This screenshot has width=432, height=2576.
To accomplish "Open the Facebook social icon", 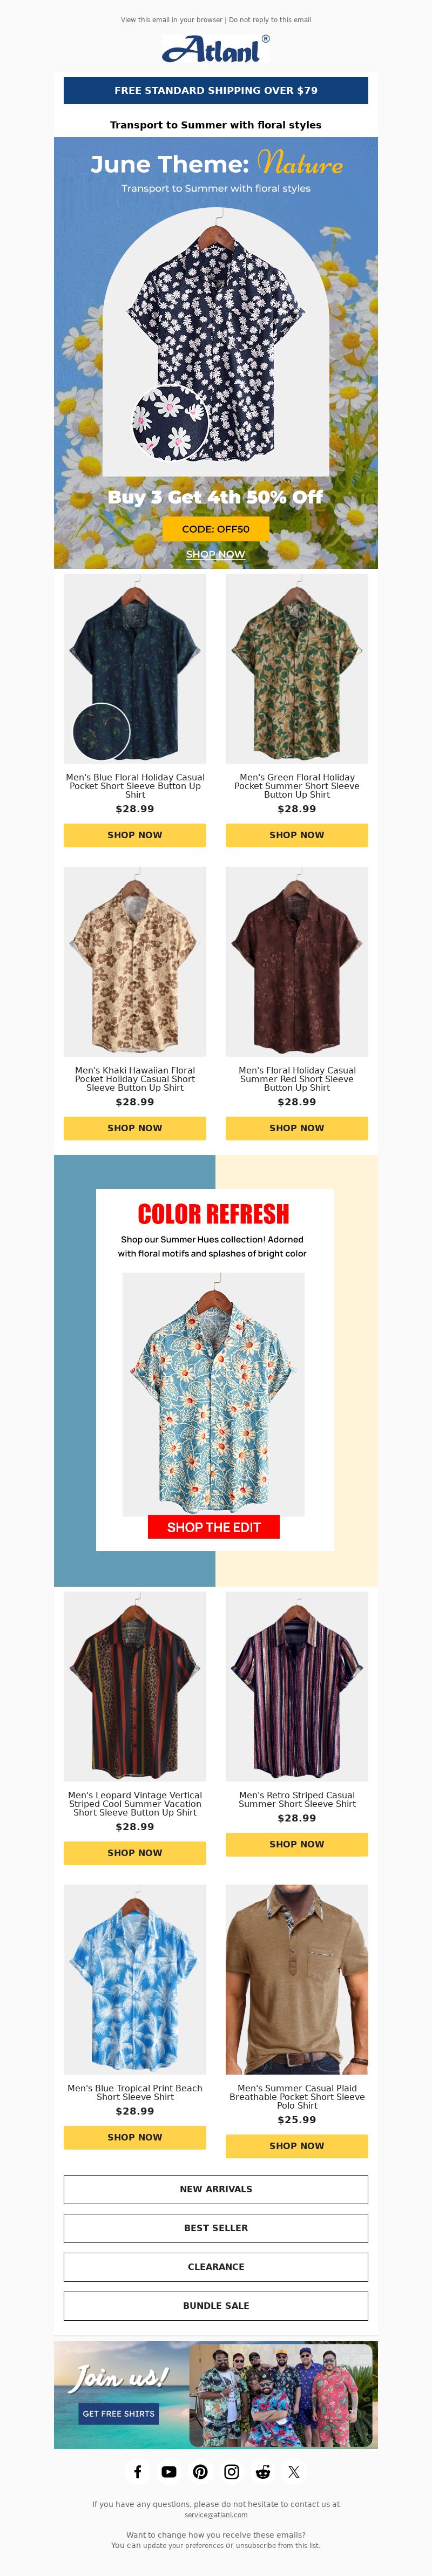I will click(138, 2471).
